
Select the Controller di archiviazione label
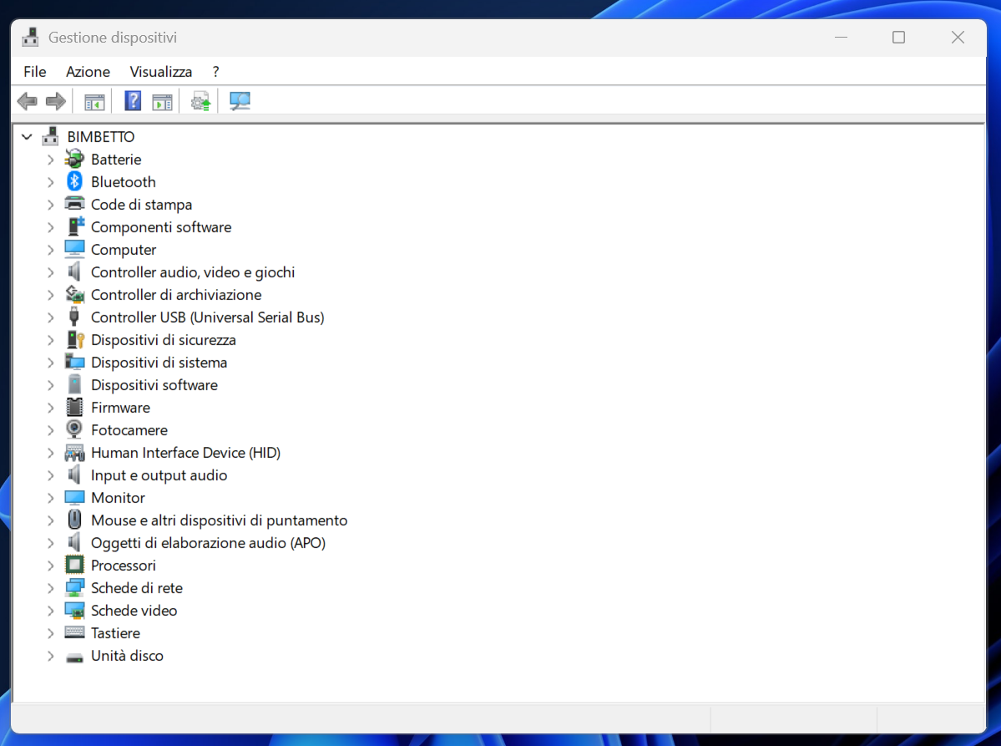click(x=176, y=294)
